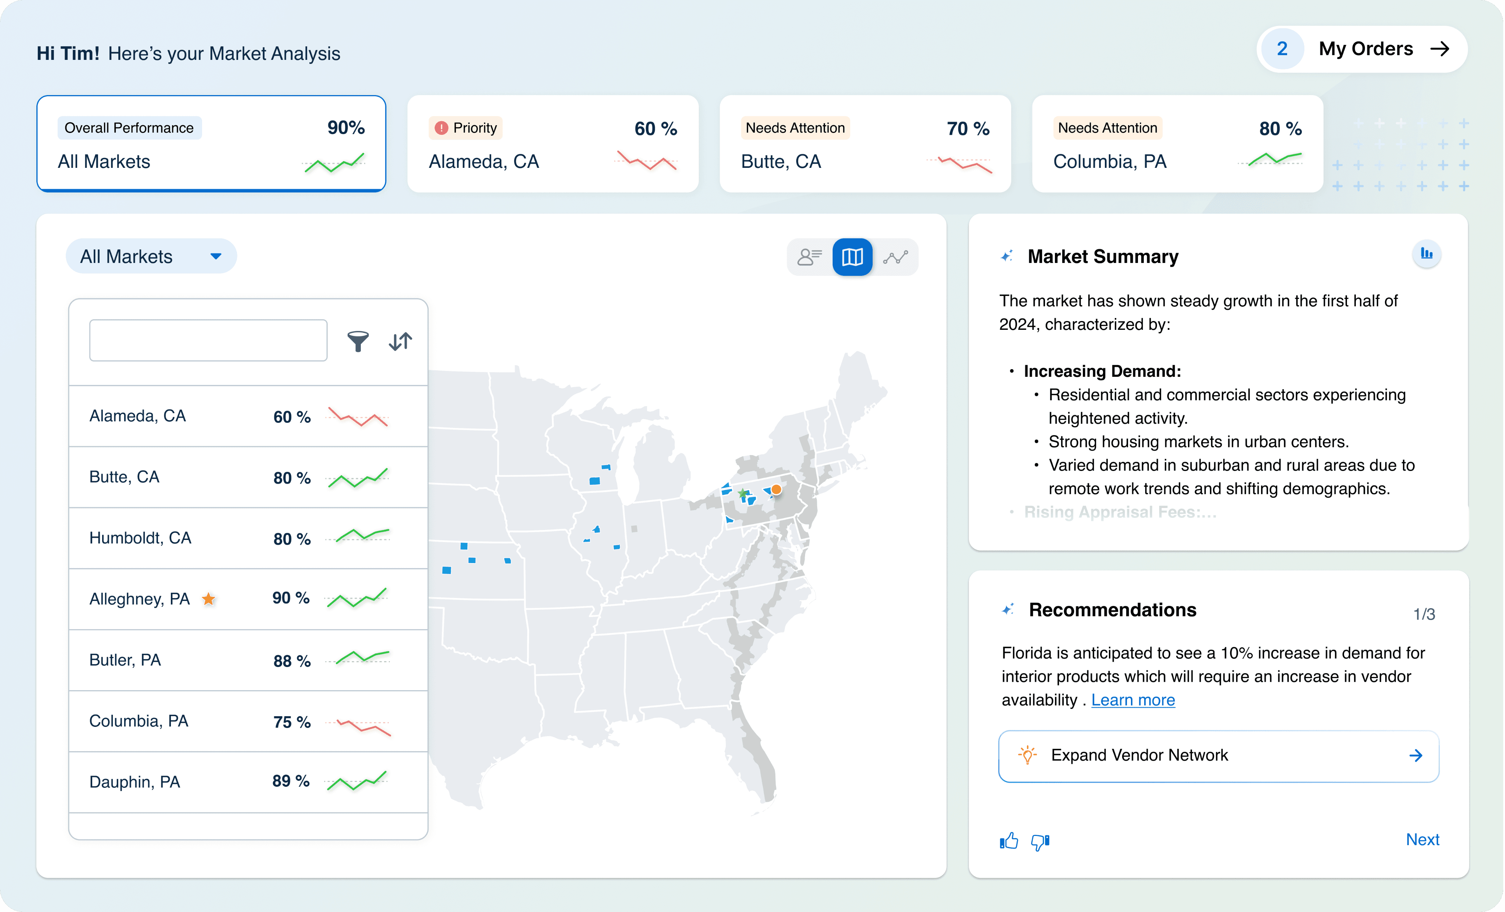The image size is (1505, 912).
Task: Click the bar chart icon in Market Summary
Action: (1426, 253)
